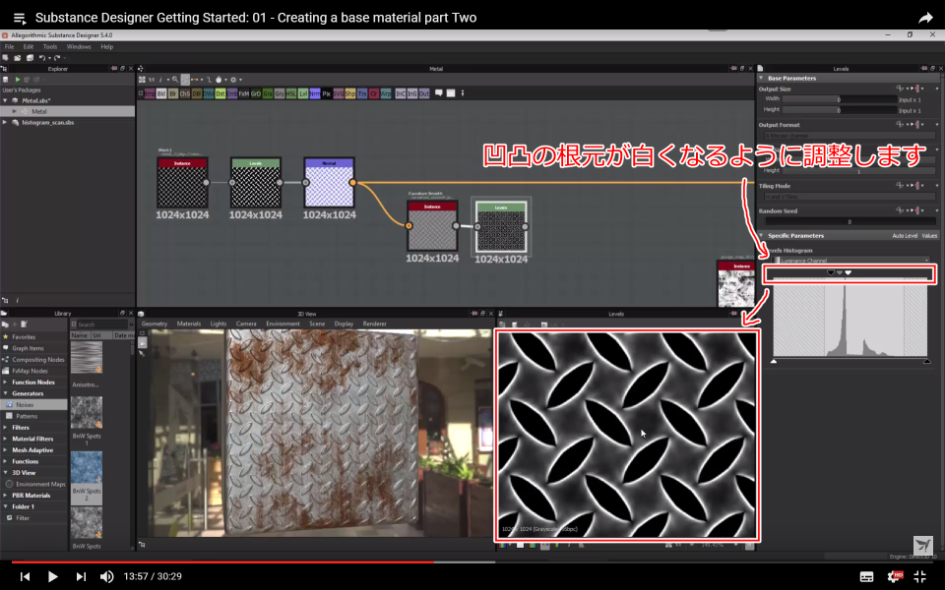
Task: Add a Normal (Nrm) node
Action: [315, 93]
